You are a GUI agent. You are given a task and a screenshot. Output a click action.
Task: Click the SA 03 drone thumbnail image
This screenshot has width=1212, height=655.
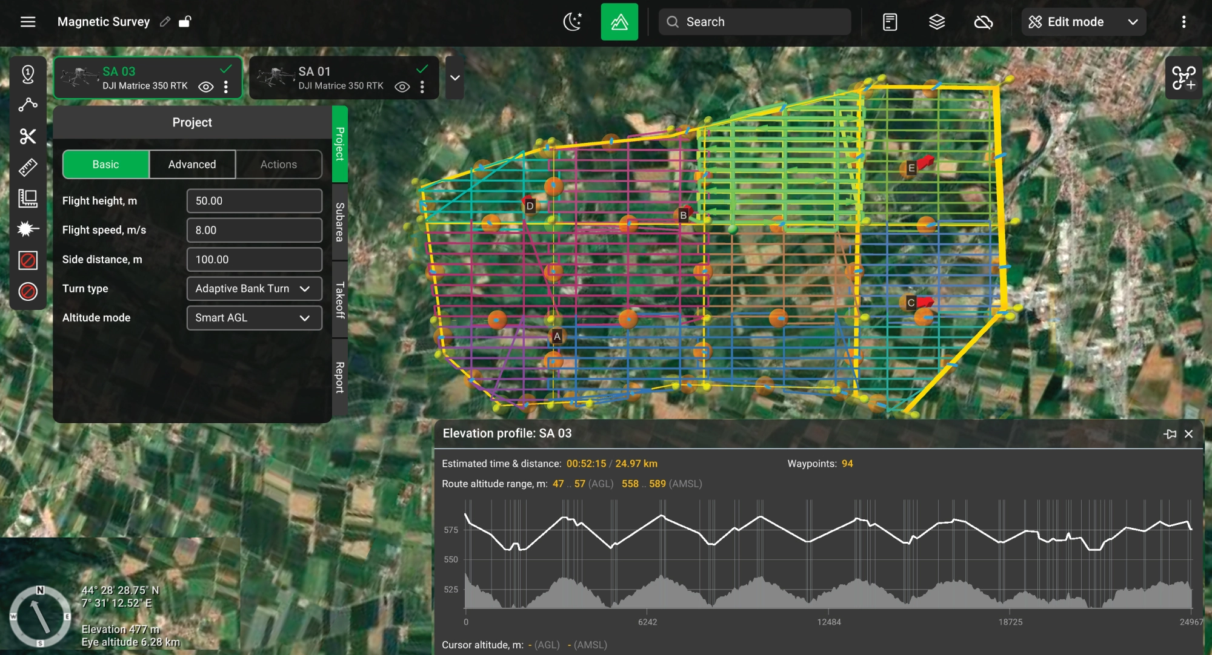(x=79, y=77)
